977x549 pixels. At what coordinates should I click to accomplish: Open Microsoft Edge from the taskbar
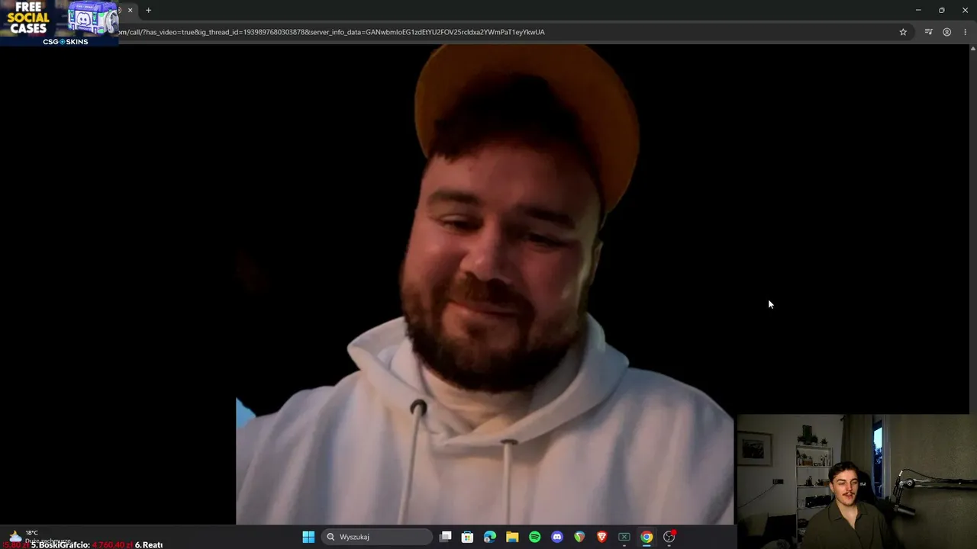click(x=490, y=537)
